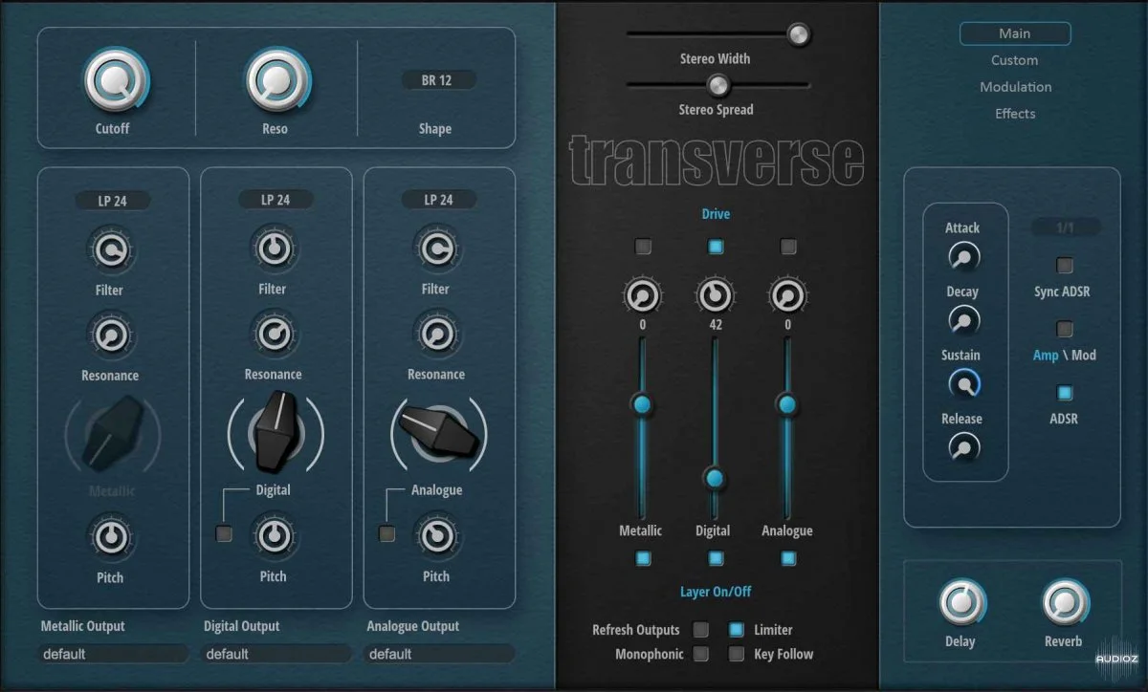This screenshot has height=692, width=1148.
Task: Enable Monophonic mode
Action: 701,654
